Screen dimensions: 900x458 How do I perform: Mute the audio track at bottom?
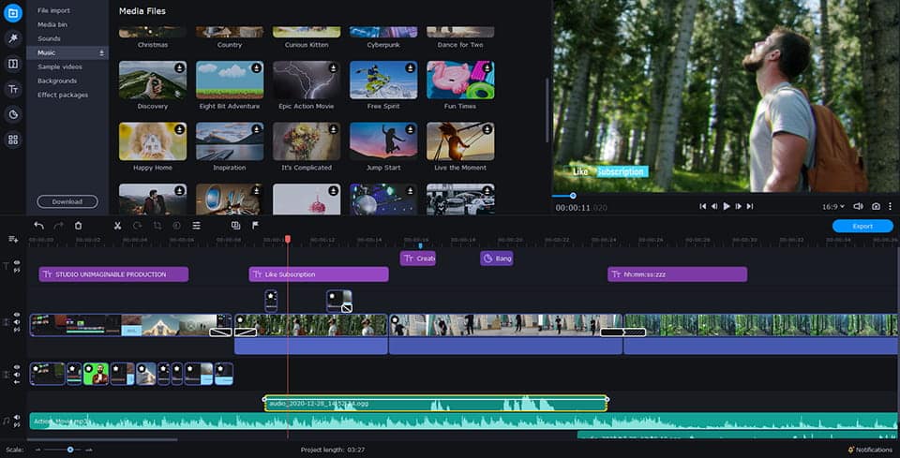(17, 425)
